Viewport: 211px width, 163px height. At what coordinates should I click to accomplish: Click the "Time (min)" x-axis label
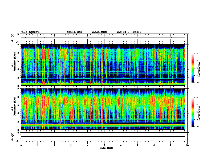(107, 148)
